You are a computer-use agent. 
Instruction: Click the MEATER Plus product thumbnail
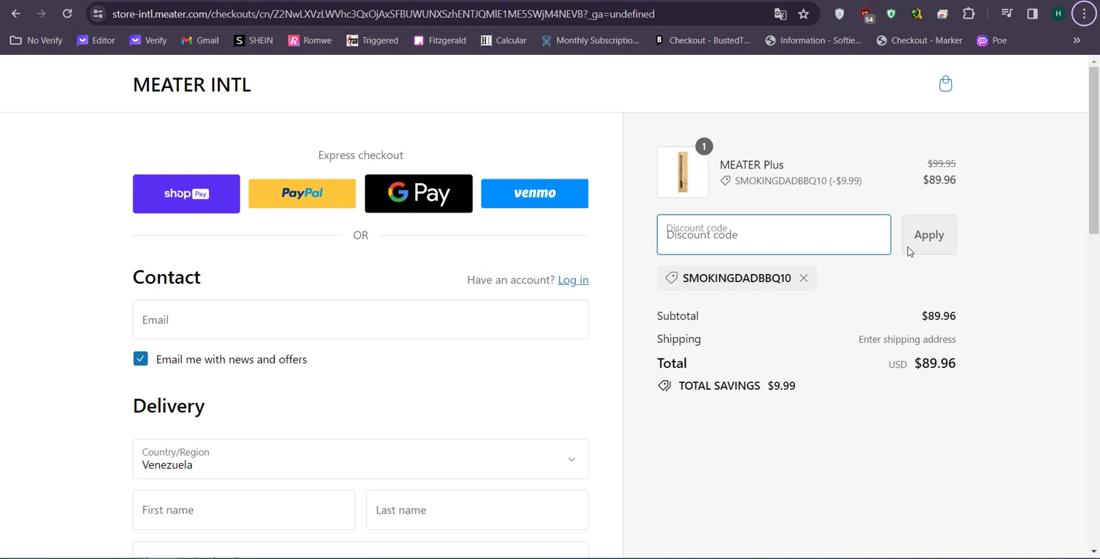pyautogui.click(x=683, y=172)
